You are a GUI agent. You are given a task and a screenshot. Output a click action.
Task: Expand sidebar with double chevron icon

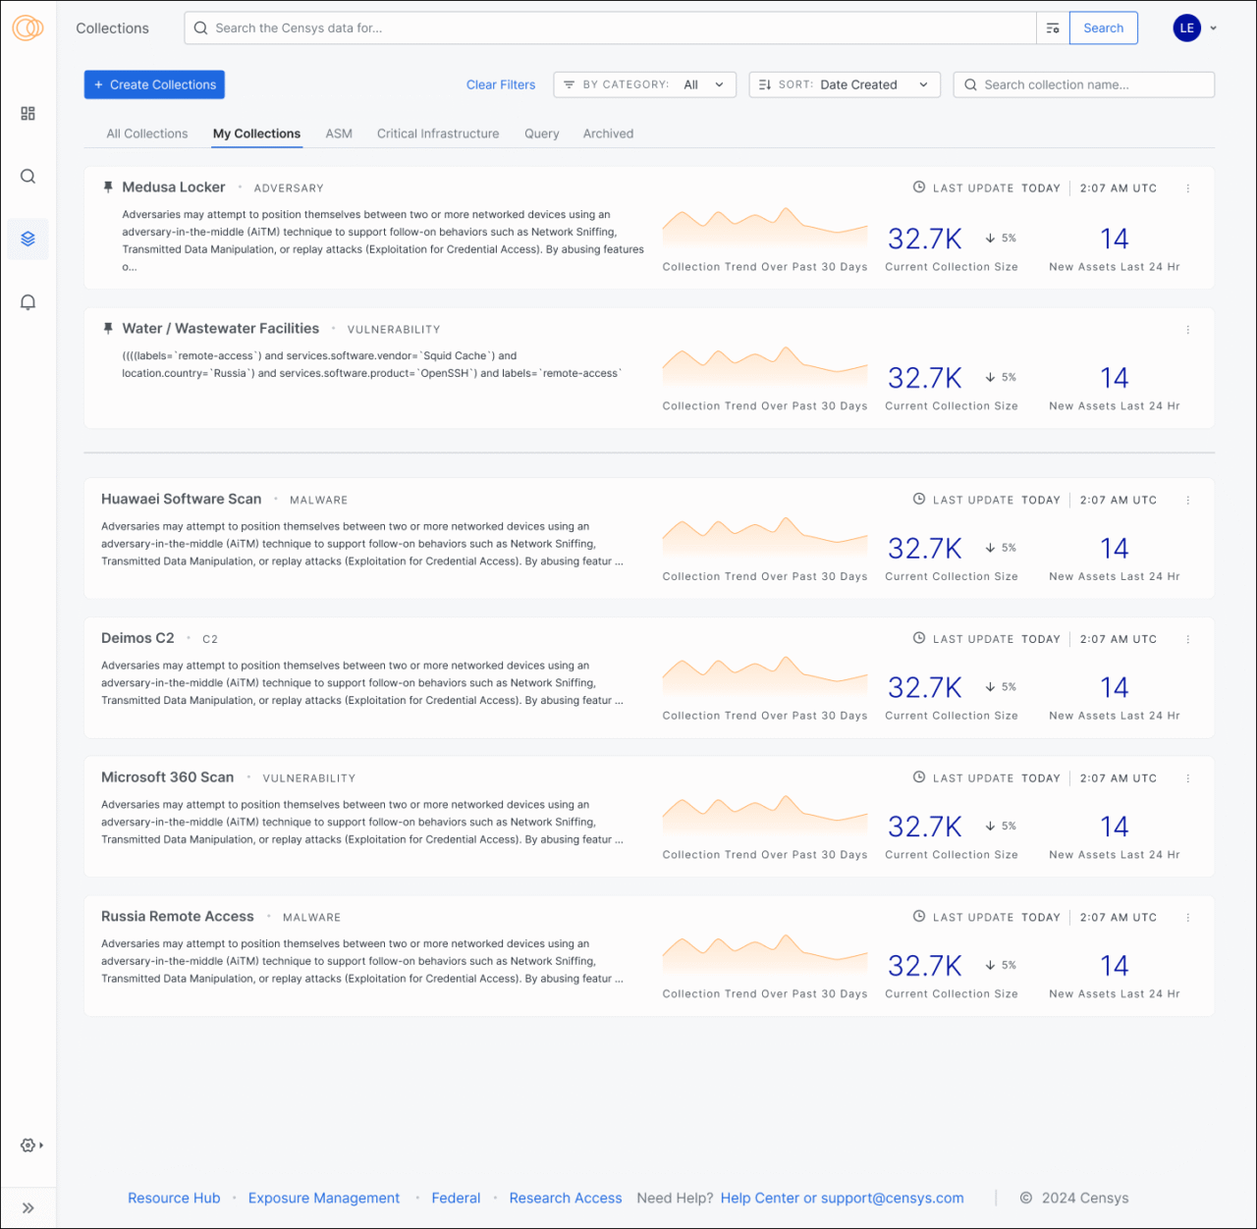[27, 1208]
